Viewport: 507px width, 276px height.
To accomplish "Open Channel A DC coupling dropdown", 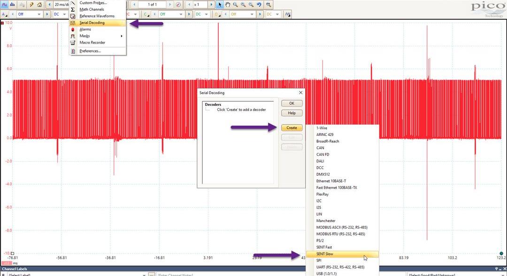I will 60,14.
